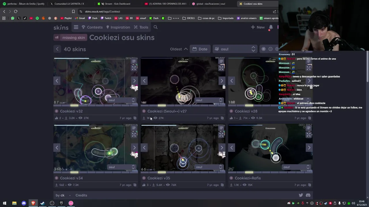The image size is (369, 207).
Task: Next screenshot arrow on Cookiezi v32 preview
Action: click(134, 80)
